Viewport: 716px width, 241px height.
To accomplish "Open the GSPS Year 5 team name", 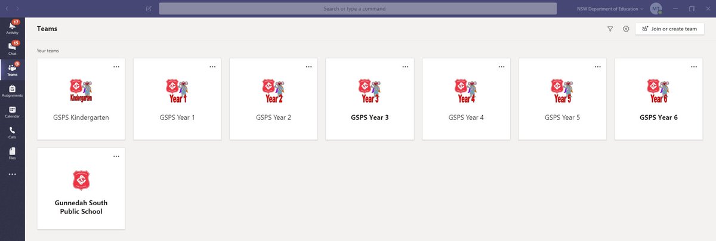I will click(563, 118).
